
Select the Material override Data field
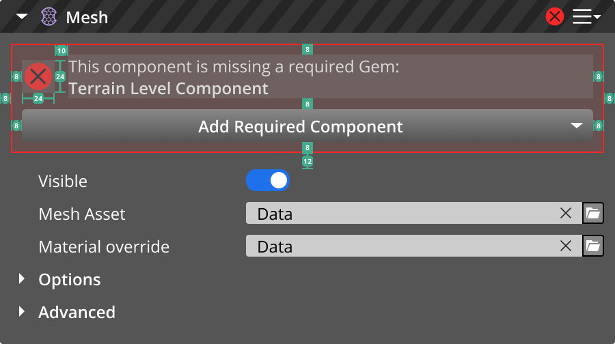point(403,246)
